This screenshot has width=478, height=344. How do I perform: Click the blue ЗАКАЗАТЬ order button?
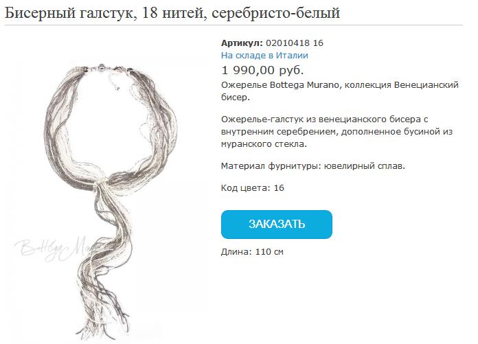pyautogui.click(x=277, y=225)
